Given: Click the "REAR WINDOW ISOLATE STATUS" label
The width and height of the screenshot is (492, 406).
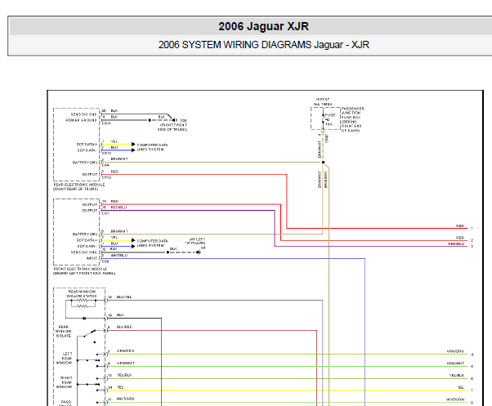Looking at the screenshot, I should 83,294.
